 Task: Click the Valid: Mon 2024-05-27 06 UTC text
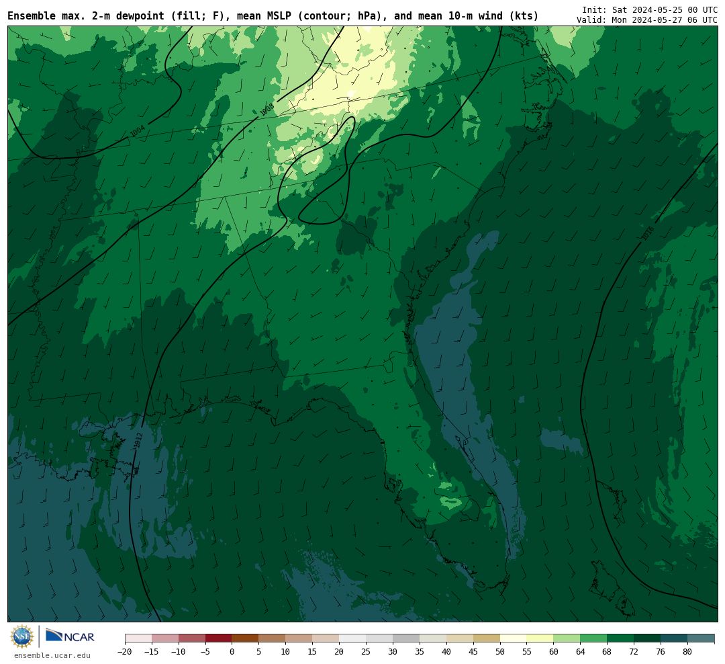tap(647, 20)
